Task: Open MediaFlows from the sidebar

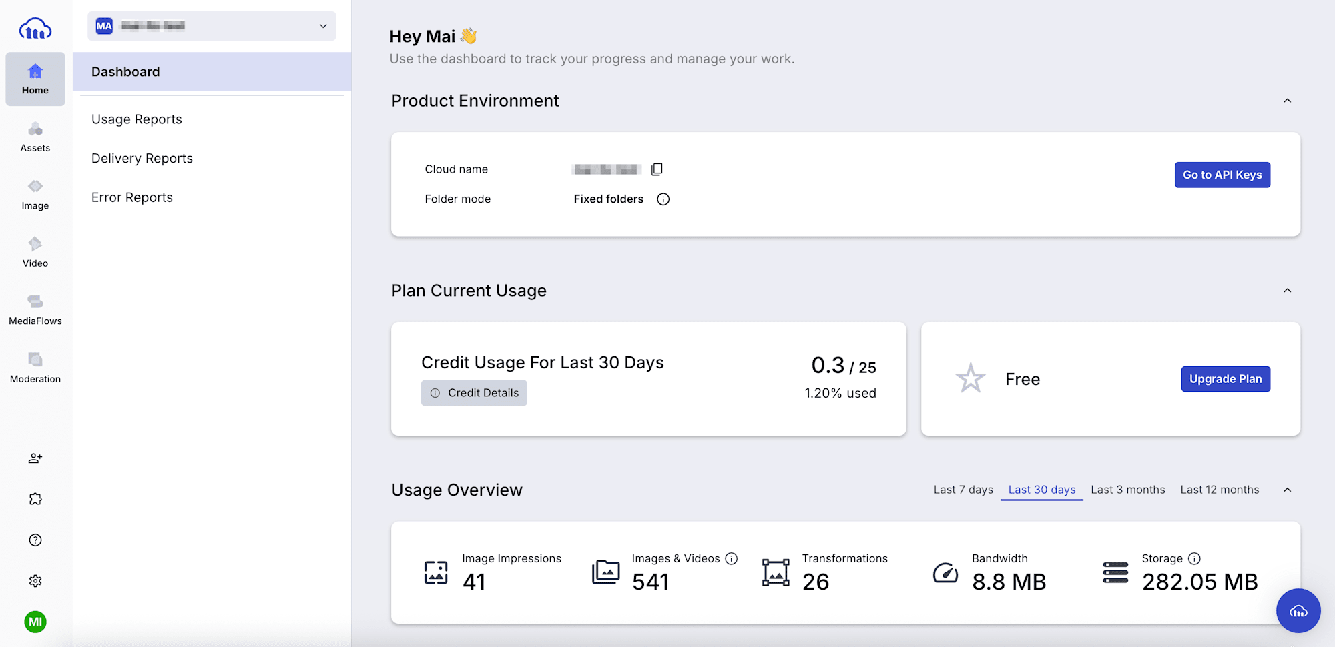Action: 35,309
